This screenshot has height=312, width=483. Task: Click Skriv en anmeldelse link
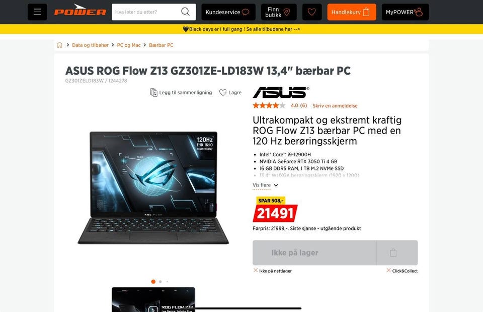(x=335, y=105)
